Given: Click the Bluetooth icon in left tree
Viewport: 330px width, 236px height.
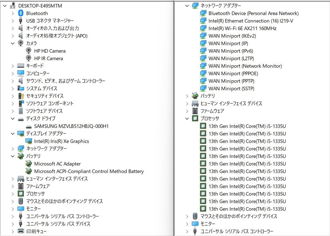Looking at the screenshot, I should pyautogui.click(x=21, y=13).
